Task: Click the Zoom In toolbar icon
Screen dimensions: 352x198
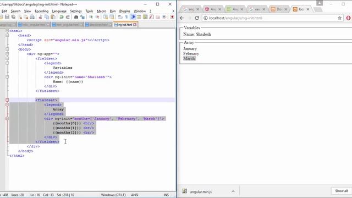Action: tap(91, 17)
